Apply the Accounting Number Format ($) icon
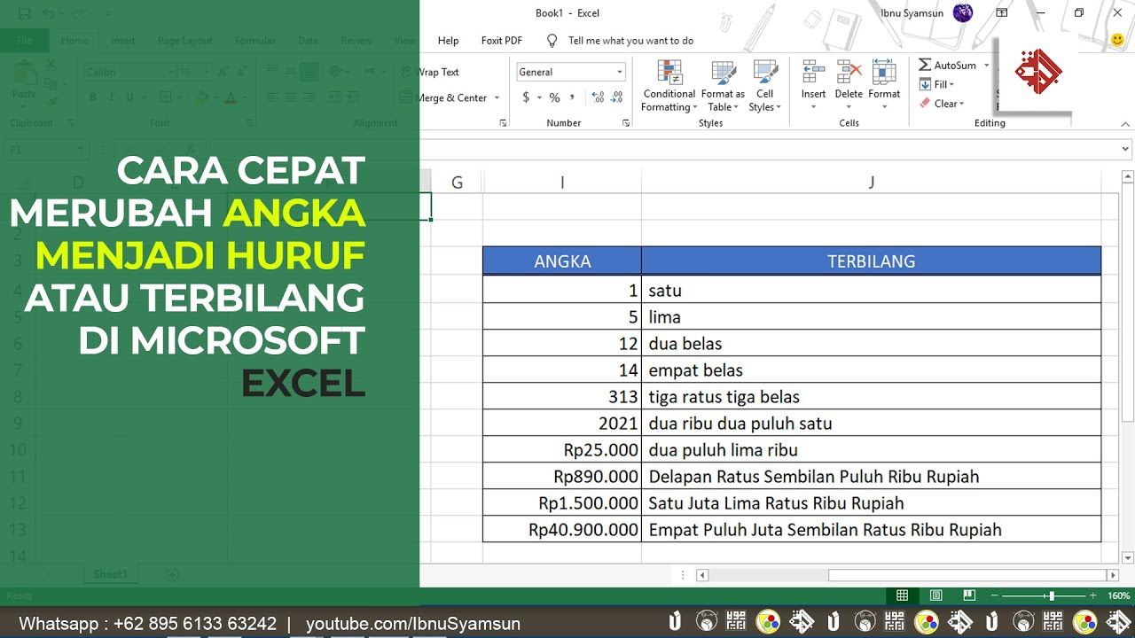The height and width of the screenshot is (638, 1135). (x=526, y=97)
